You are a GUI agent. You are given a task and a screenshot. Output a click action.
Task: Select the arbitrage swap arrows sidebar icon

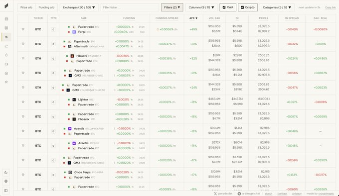(6, 37)
